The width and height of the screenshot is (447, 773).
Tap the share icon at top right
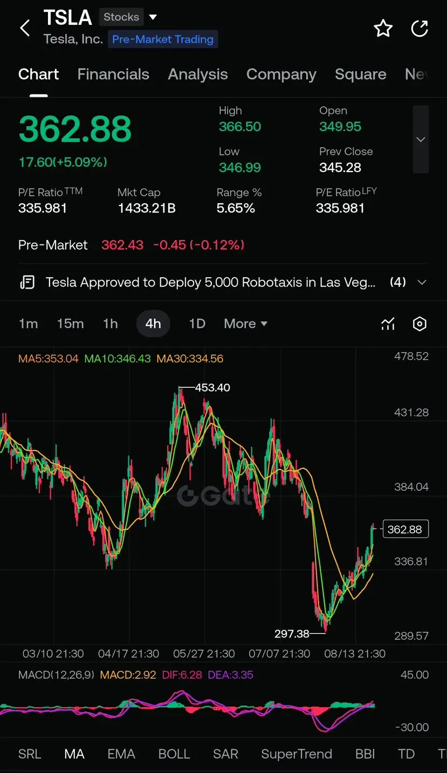point(420,28)
